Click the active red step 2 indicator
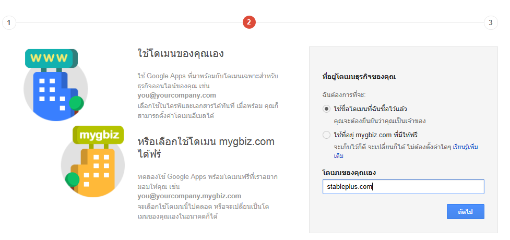 pos(249,22)
